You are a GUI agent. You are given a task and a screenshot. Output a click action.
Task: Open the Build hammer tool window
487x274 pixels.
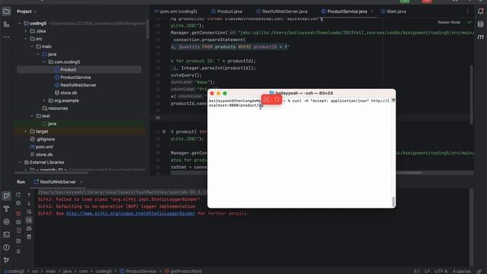pos(6,209)
